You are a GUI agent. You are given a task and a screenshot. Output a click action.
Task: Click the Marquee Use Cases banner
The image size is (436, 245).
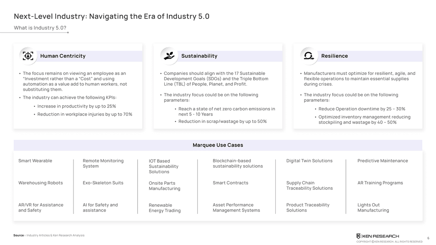218,145
